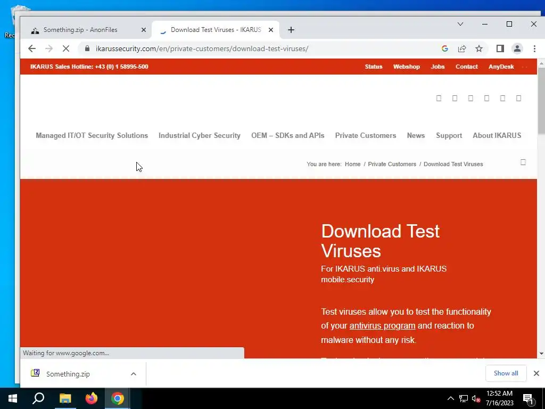Screen dimensions: 545x409
Task: Click the Private Customers breadcrumb link
Action: click(x=392, y=164)
